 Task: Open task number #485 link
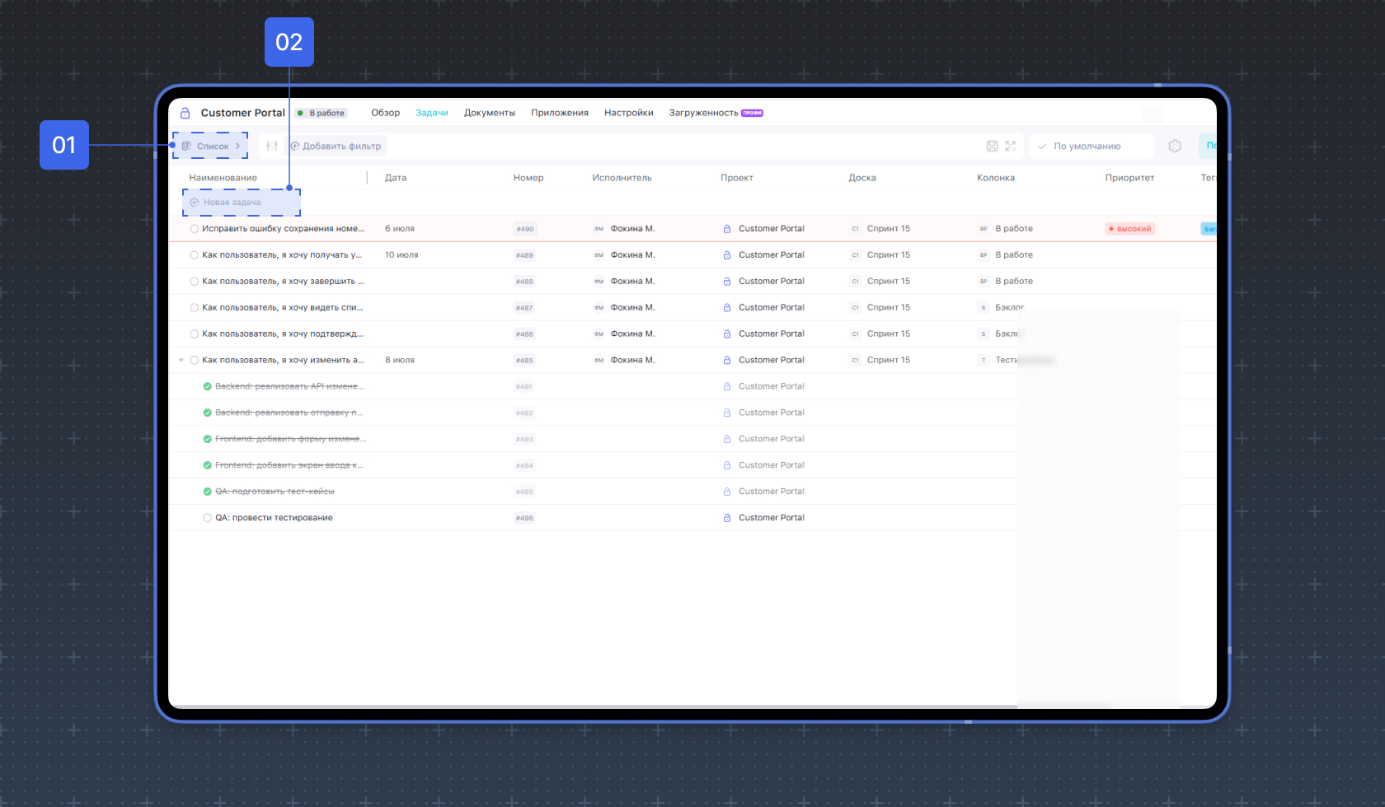[x=524, y=361]
